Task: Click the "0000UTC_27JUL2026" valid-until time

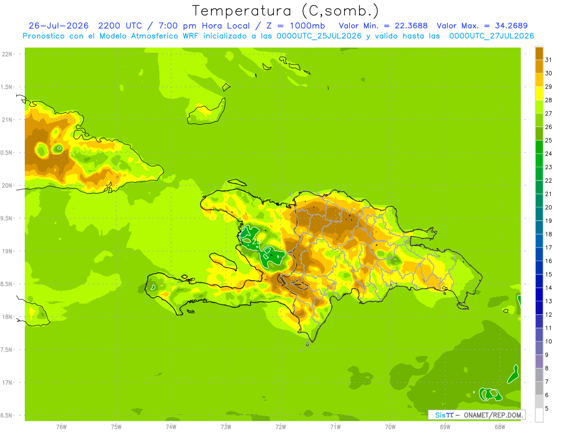Action: point(492,36)
